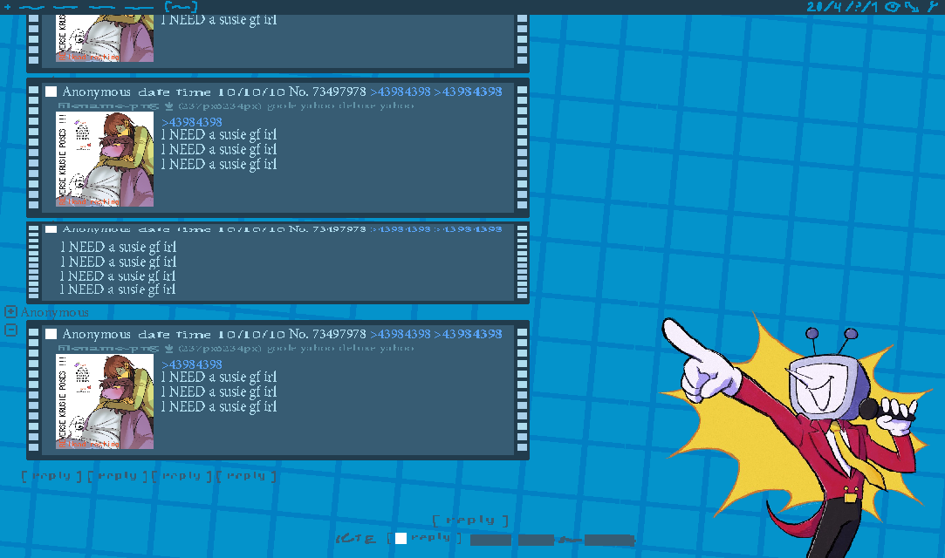
Task: Toggle the checkbox inside the bottom [reply] bracket
Action: (401, 538)
